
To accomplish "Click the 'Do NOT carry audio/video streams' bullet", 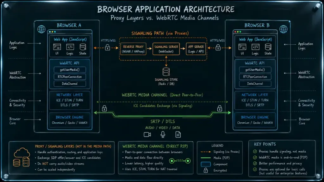I will coord(59,164).
